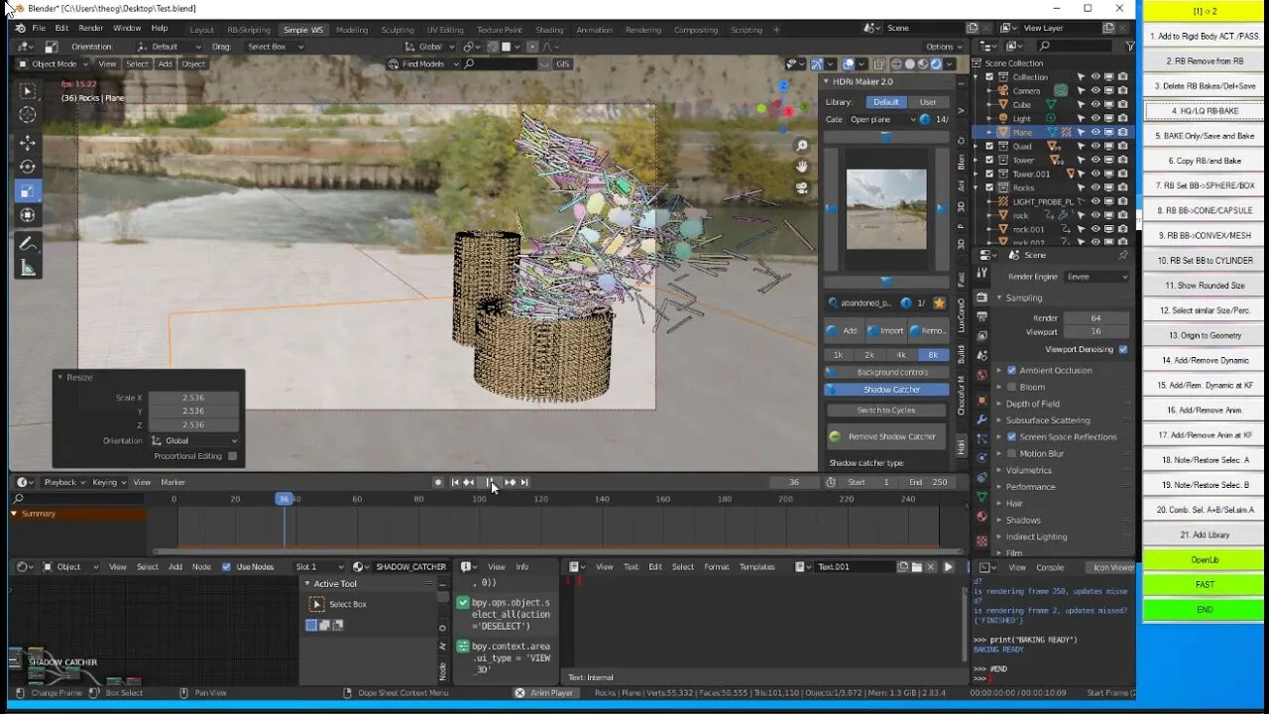The width and height of the screenshot is (1269, 714).
Task: Expand the Quad collection in outliner
Action: 977,146
